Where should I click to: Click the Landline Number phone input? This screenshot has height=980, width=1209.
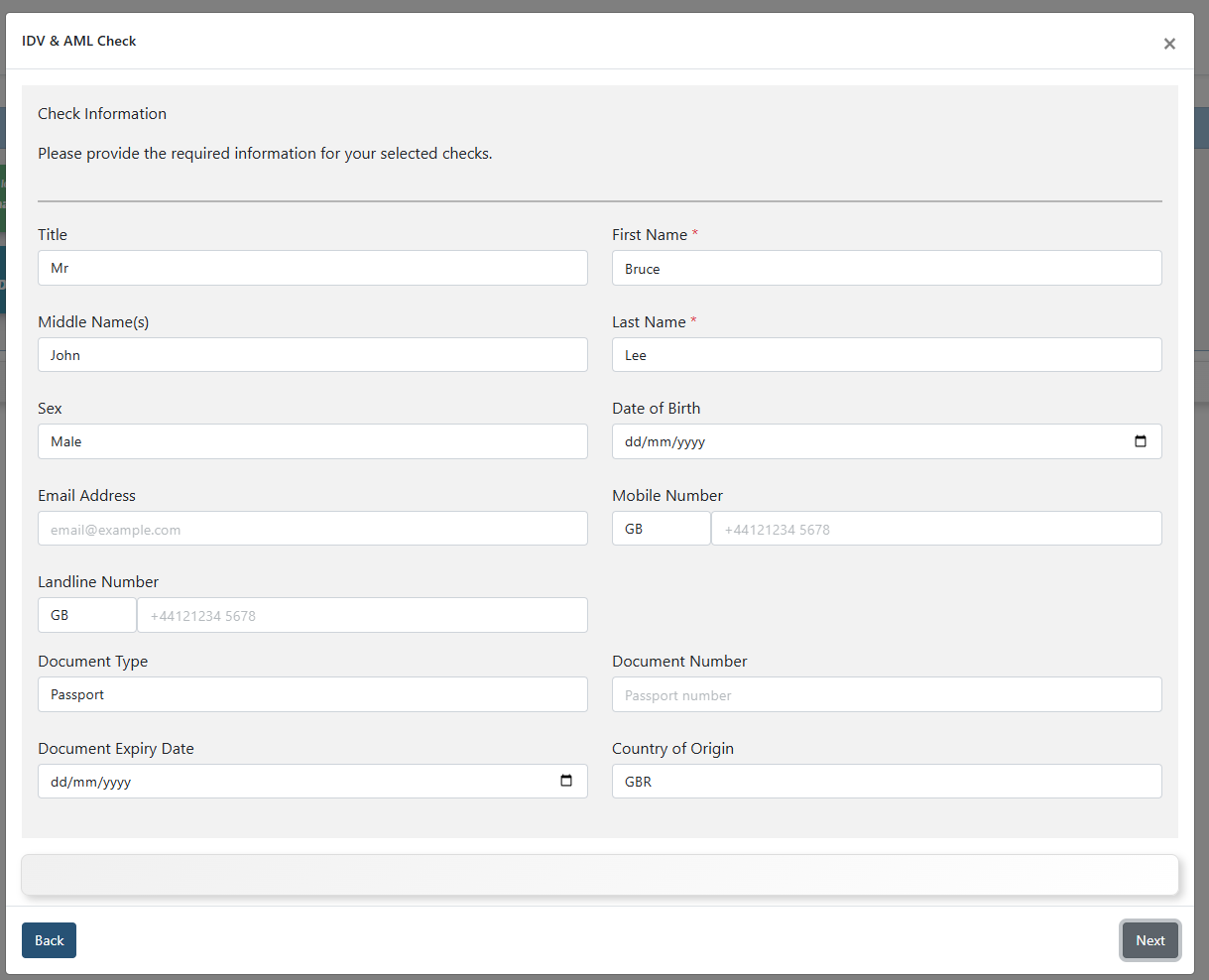click(362, 615)
